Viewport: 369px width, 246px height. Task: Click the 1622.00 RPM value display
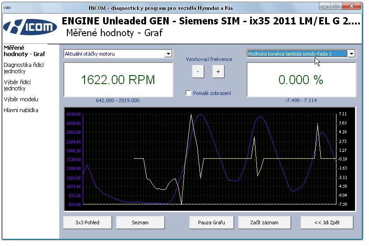tap(118, 80)
